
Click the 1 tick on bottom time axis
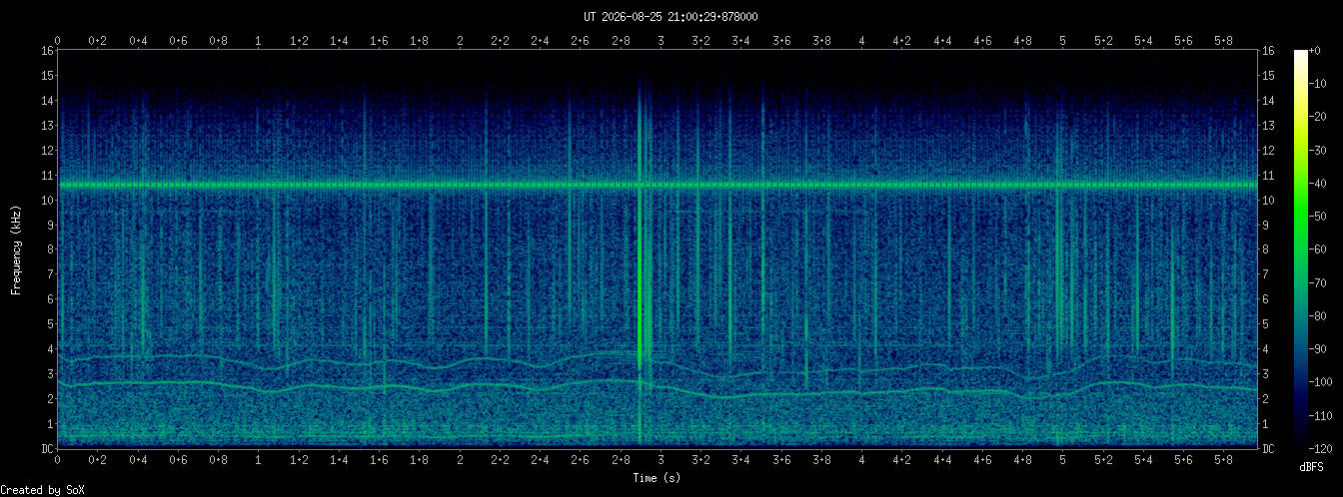259,460
